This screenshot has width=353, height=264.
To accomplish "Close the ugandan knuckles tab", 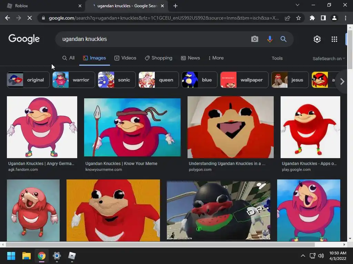I will pos(162,6).
